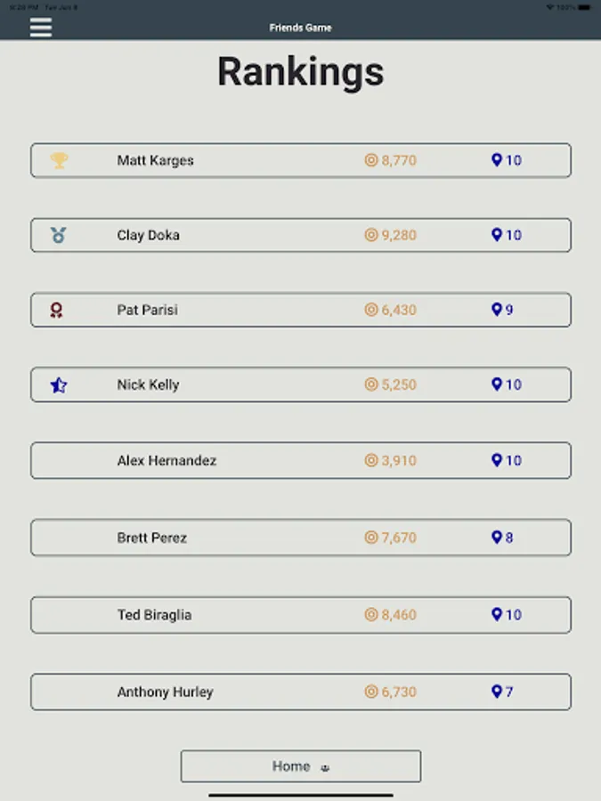
Task: Click the red ribbon icon beside Pat Parisi
Action: coord(57,310)
